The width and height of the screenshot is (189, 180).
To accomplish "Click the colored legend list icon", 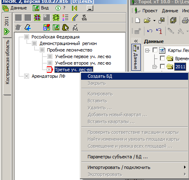I will pyautogui.click(x=65, y=18).
